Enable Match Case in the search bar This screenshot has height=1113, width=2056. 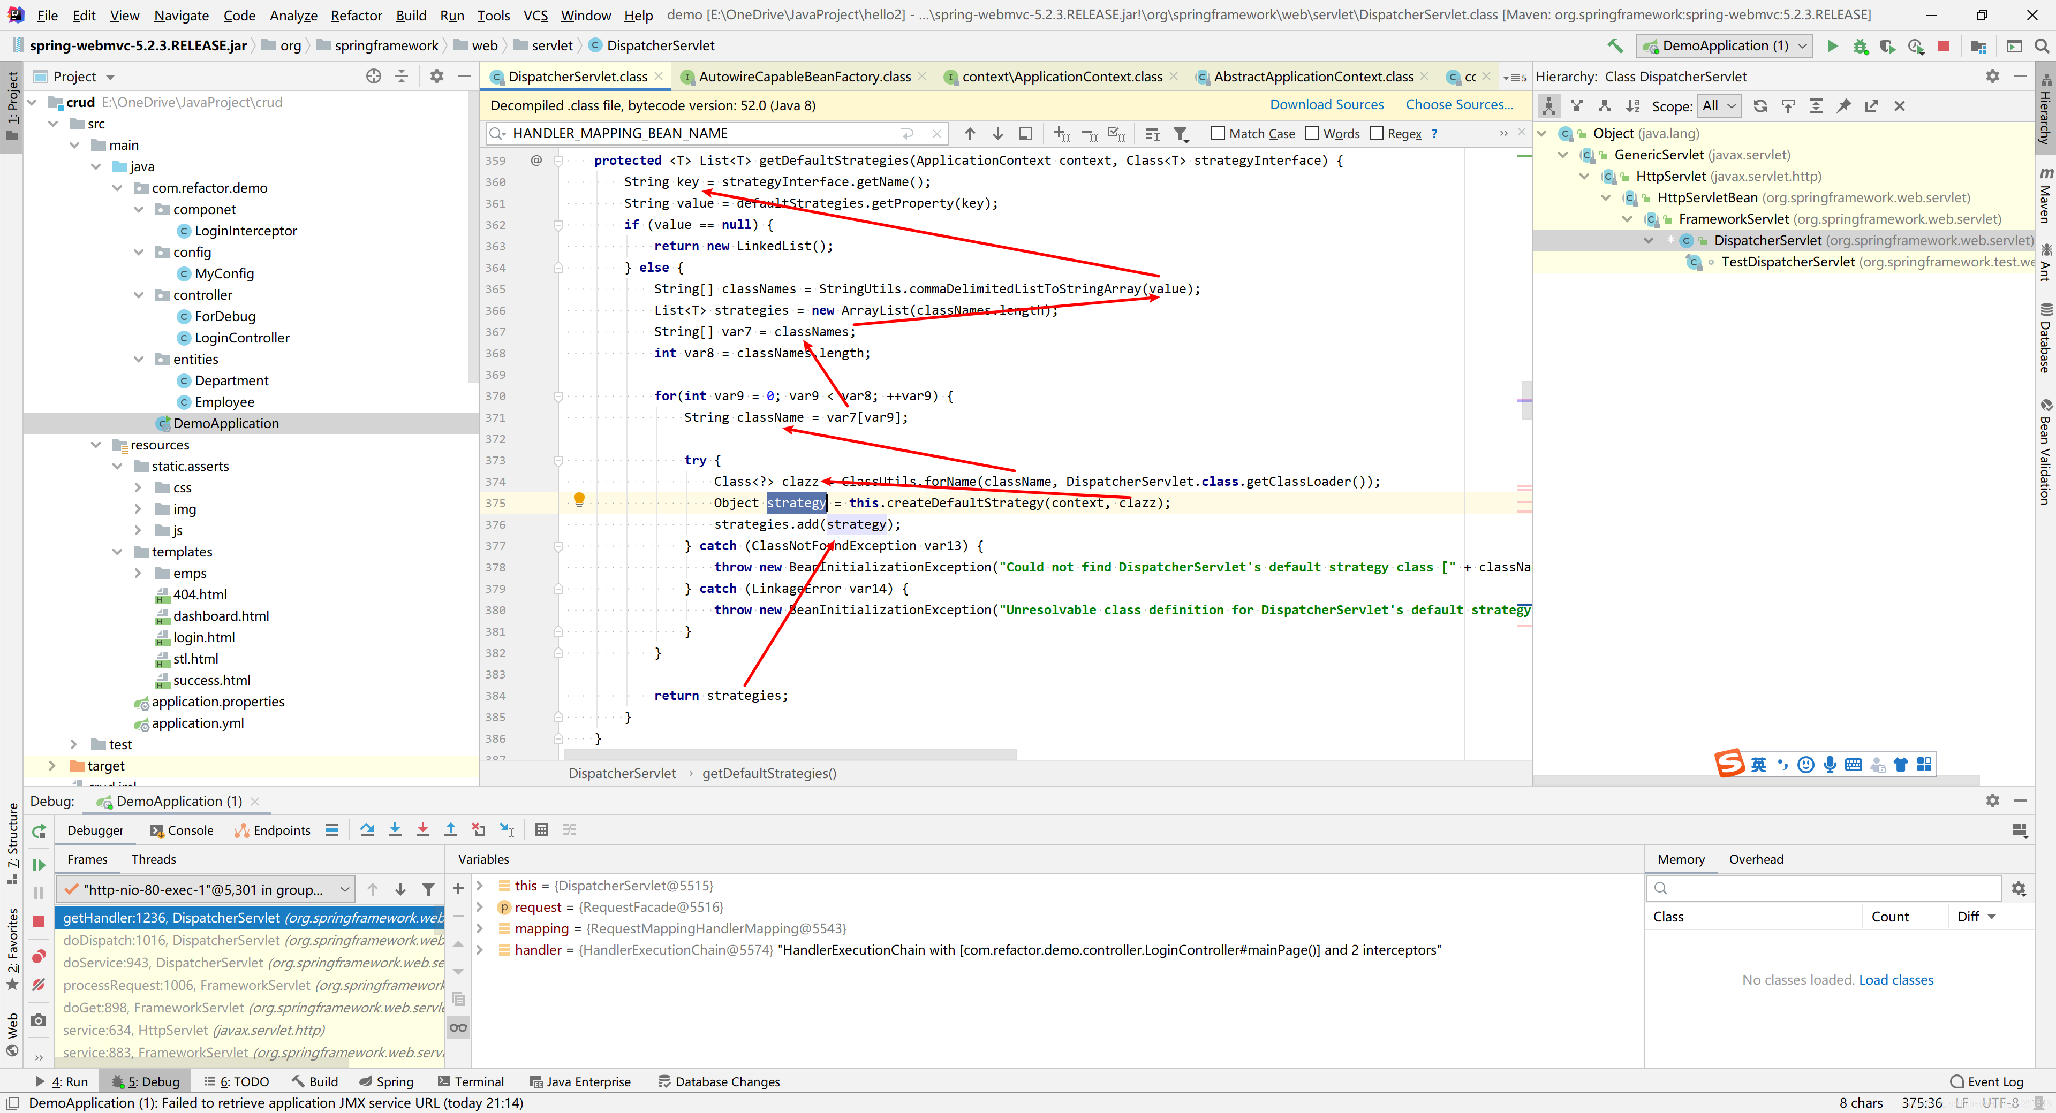[1219, 133]
